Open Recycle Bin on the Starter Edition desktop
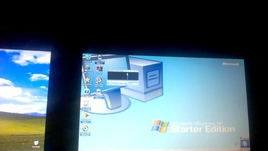This screenshot has width=268, height=151. click(88, 58)
